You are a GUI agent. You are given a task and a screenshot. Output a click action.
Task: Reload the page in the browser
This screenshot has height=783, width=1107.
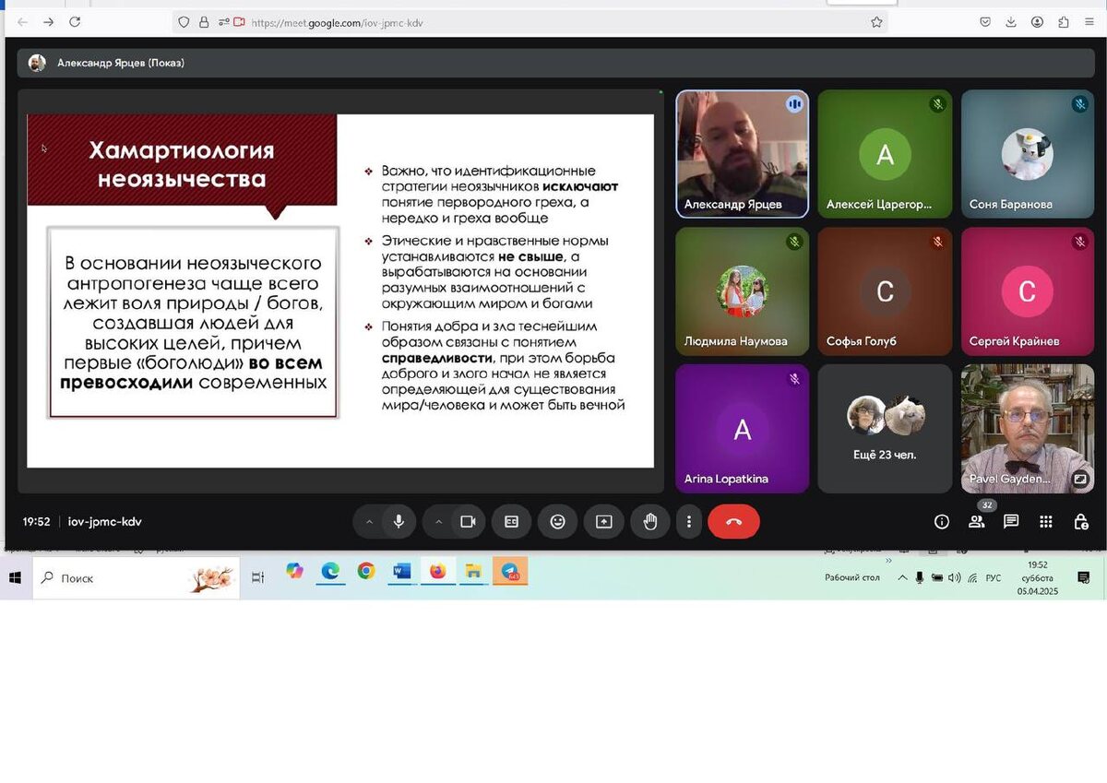coord(75,22)
